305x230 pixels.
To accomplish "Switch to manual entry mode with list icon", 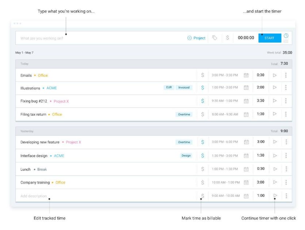I will [287, 40].
